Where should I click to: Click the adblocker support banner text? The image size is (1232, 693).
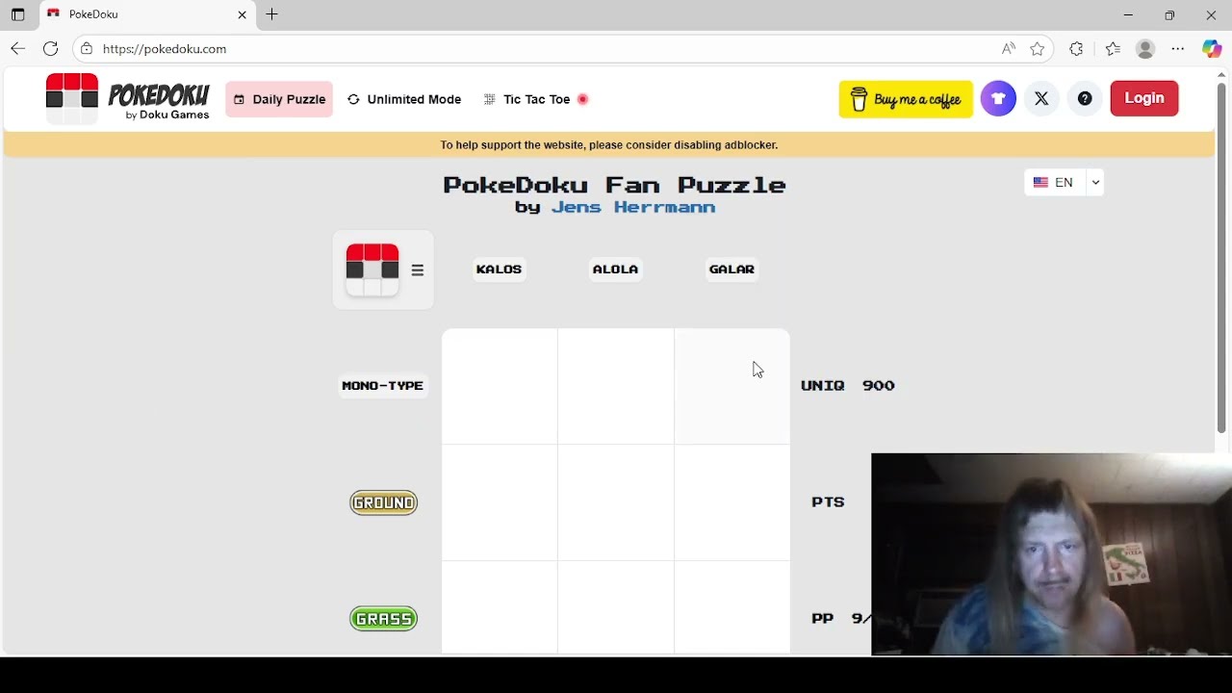pos(609,145)
